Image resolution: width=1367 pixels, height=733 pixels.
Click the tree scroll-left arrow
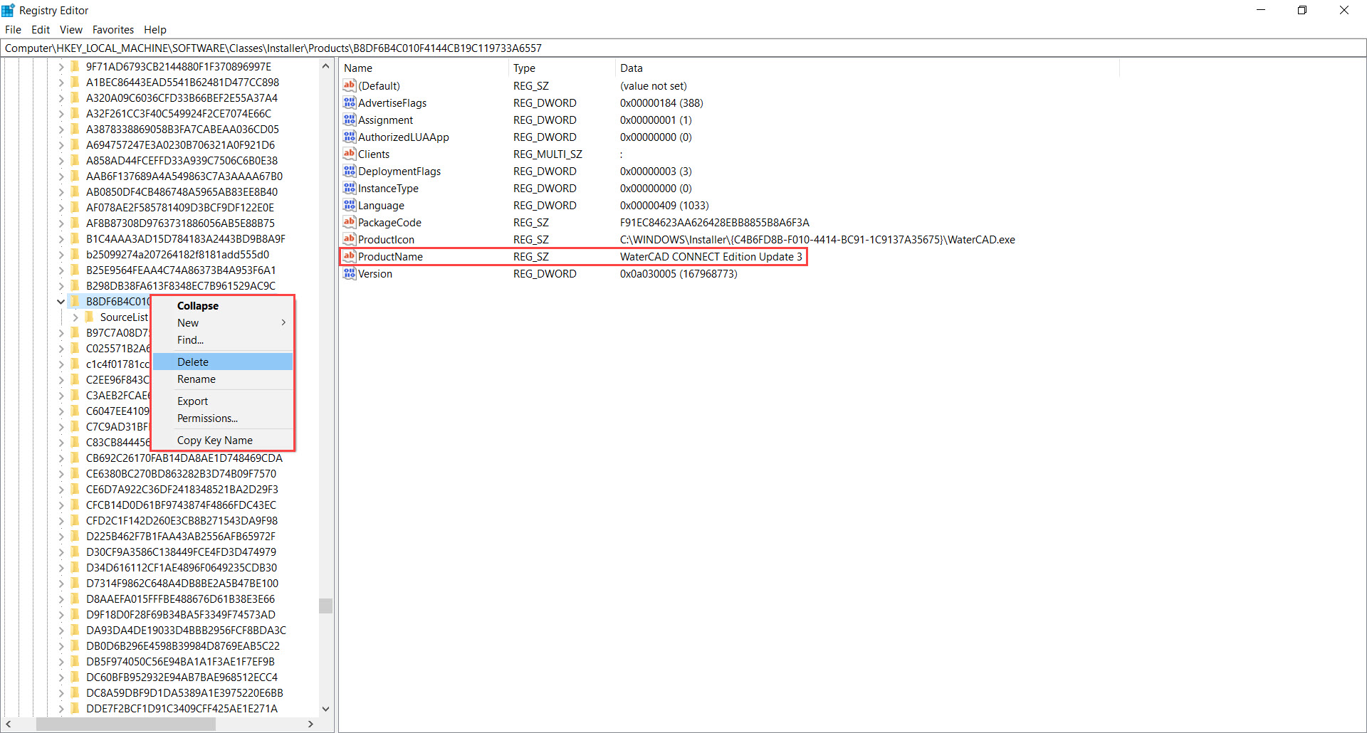click(x=9, y=724)
